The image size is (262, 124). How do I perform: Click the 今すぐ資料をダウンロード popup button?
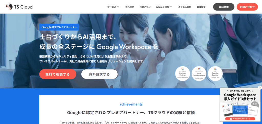tap(240, 119)
